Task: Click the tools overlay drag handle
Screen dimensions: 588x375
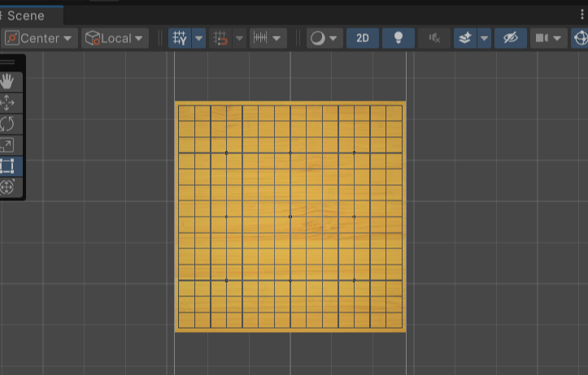Action: pyautogui.click(x=8, y=62)
